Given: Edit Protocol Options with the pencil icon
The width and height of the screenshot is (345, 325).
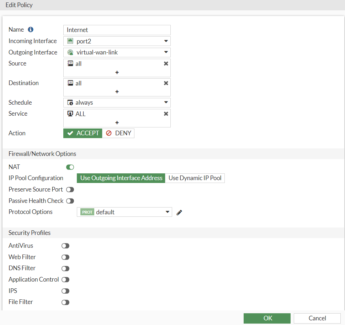Looking at the screenshot, I should 179,213.
